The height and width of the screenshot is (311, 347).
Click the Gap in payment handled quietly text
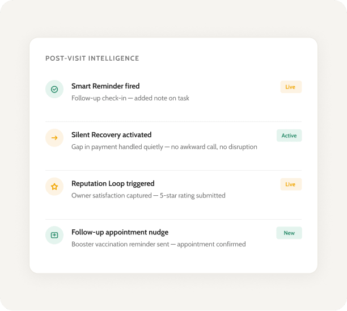164,147
